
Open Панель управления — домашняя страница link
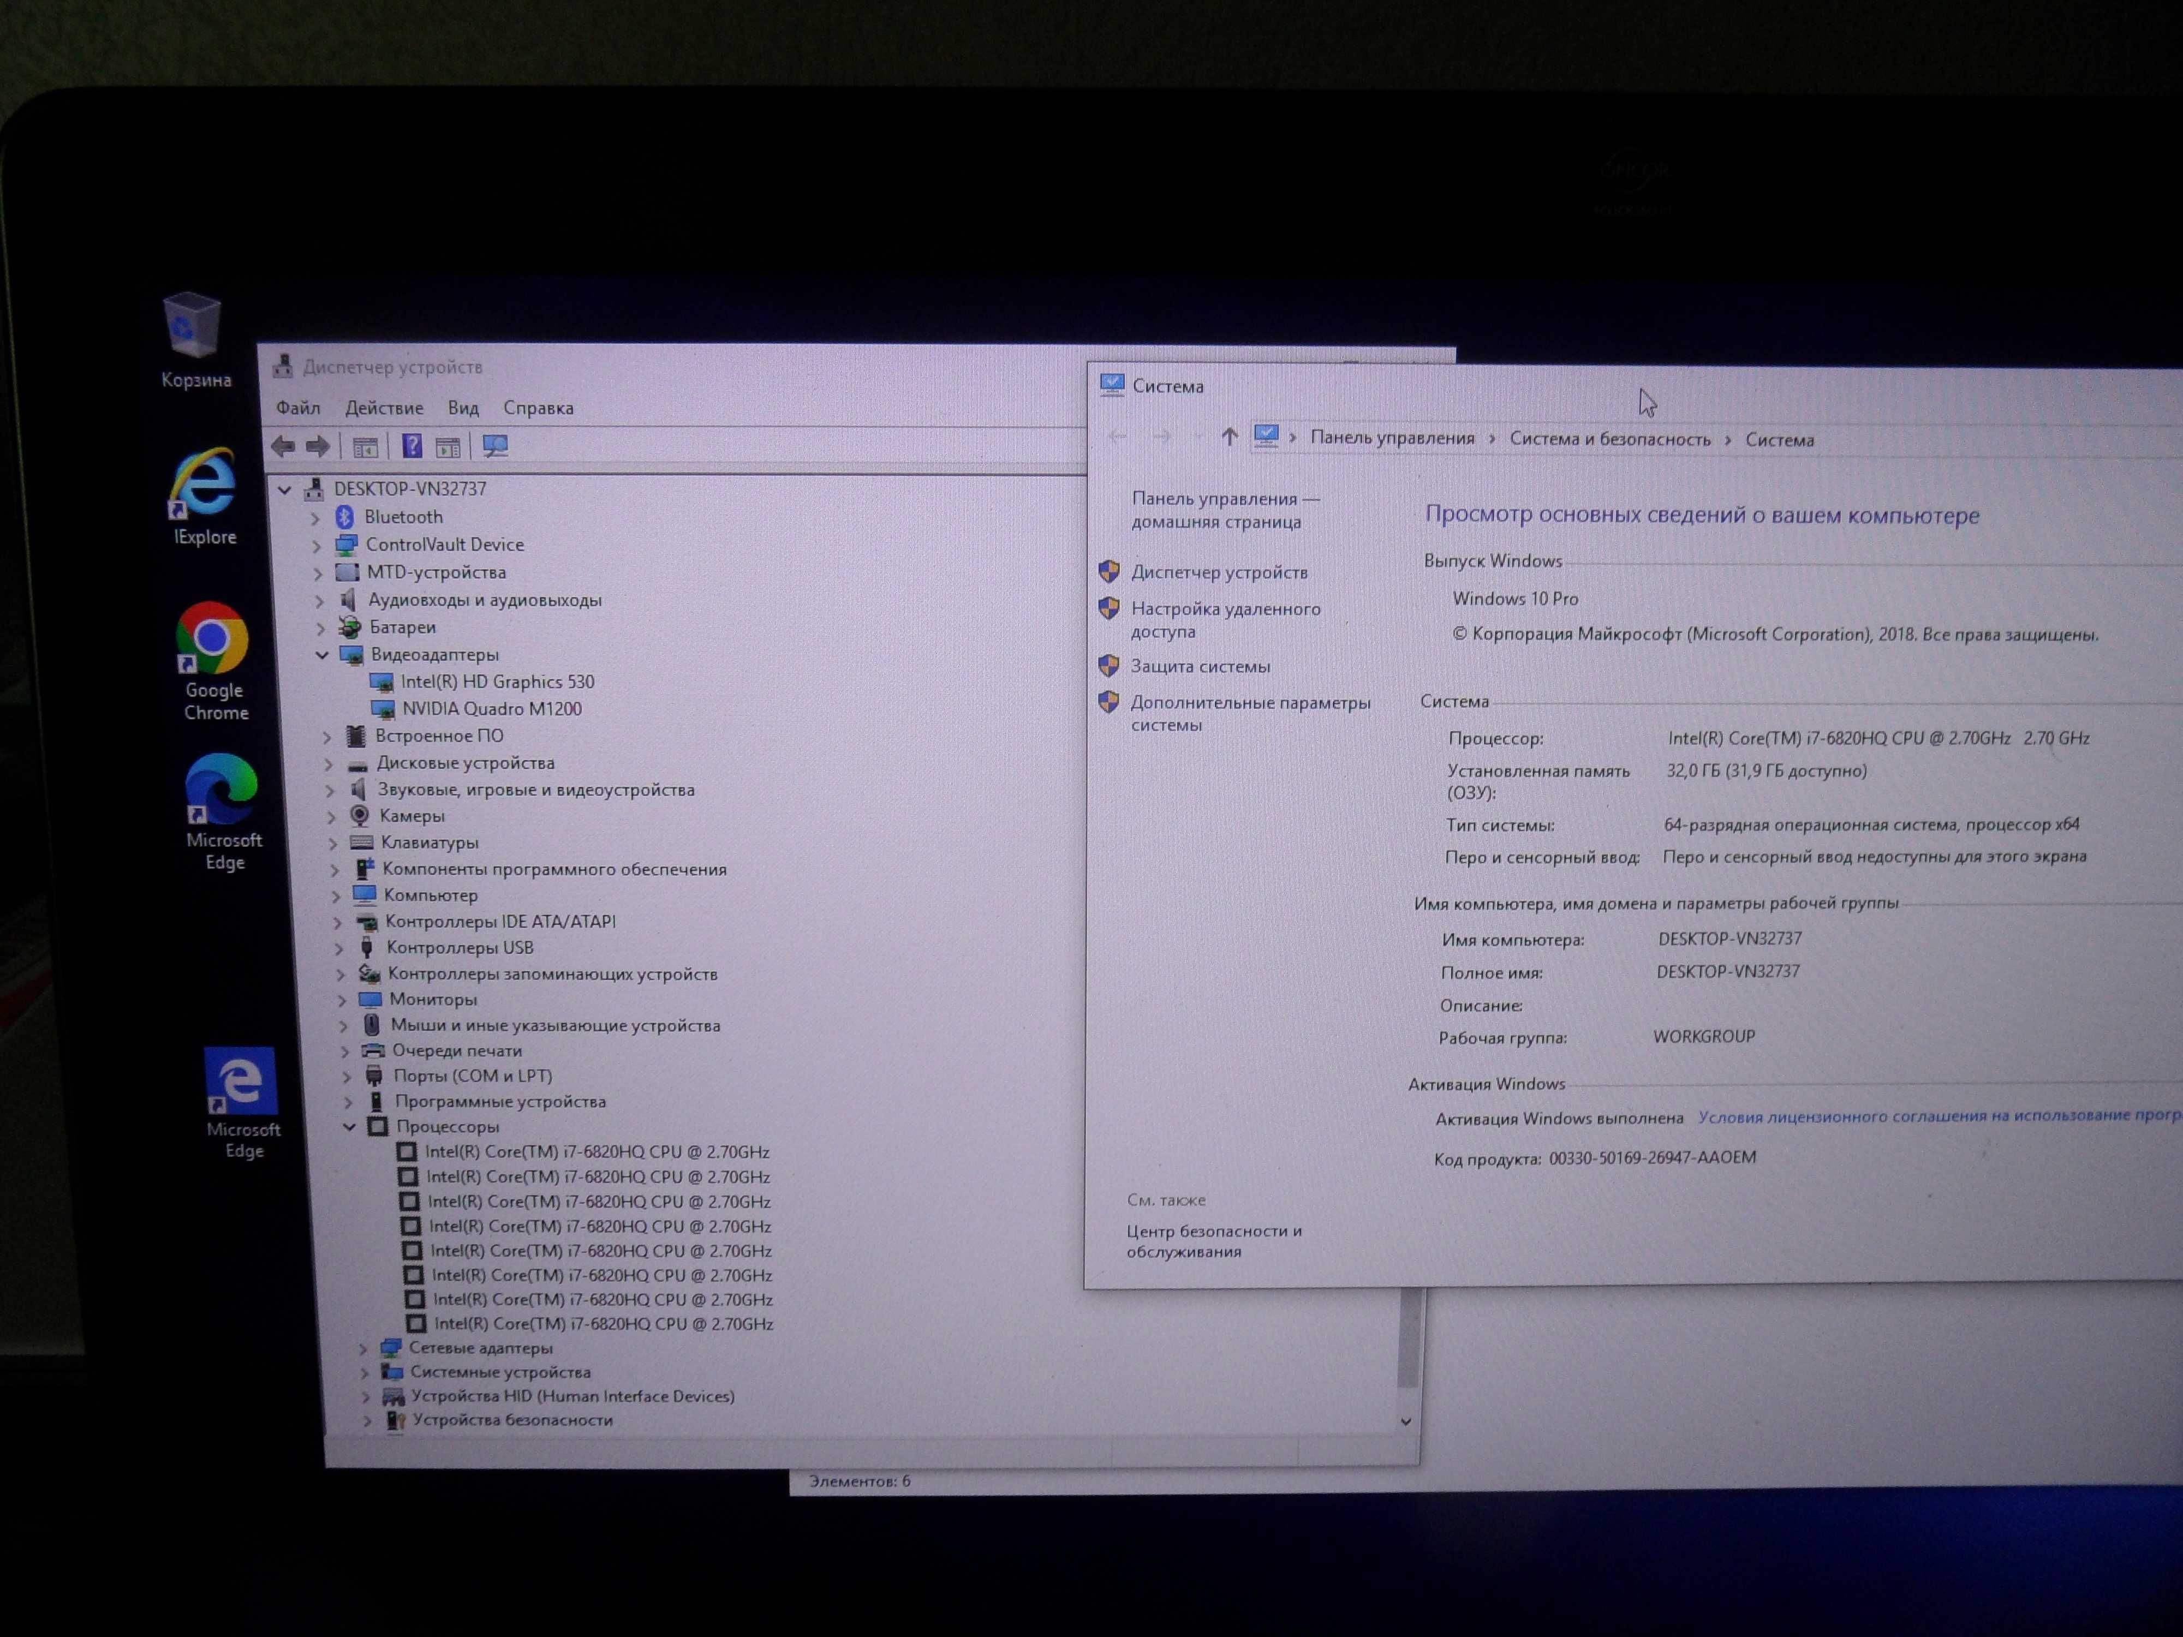pos(1225,510)
